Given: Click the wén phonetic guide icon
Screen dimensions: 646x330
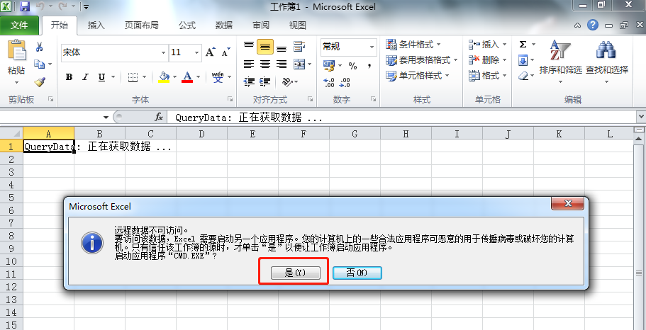Looking at the screenshot, I should pos(218,77).
